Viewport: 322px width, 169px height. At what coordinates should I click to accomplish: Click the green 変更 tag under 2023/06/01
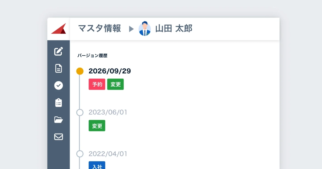97,126
